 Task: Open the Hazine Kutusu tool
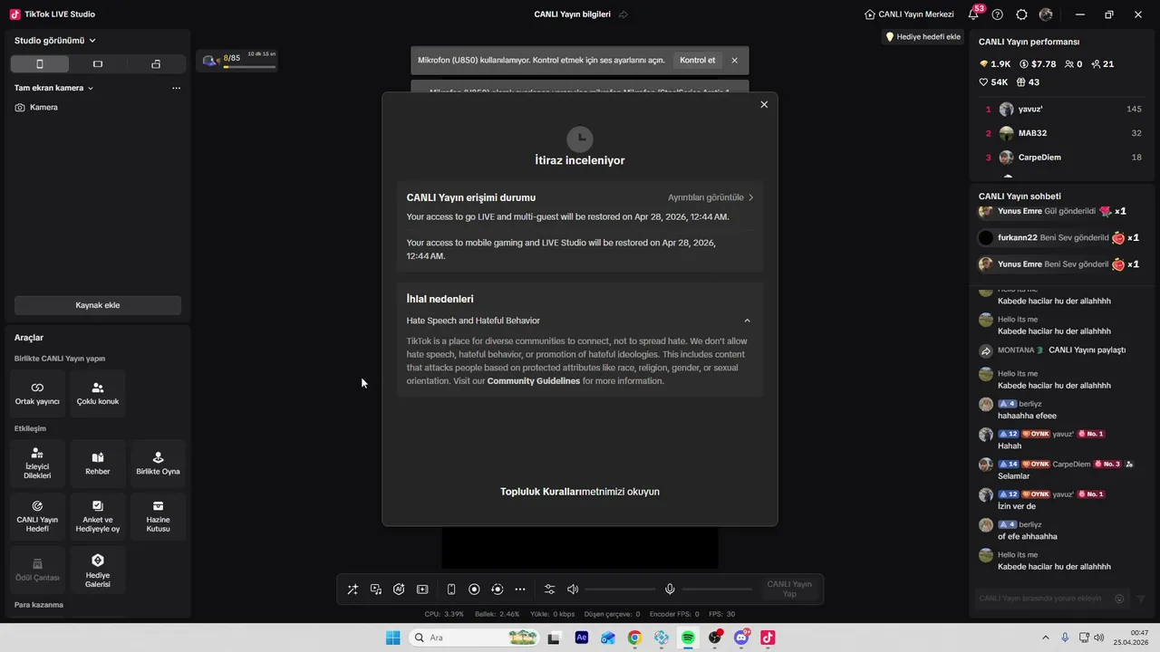click(x=158, y=516)
